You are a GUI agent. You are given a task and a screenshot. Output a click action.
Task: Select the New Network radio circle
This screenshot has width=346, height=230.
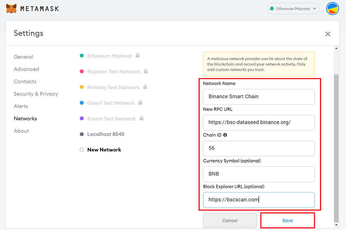point(81,150)
